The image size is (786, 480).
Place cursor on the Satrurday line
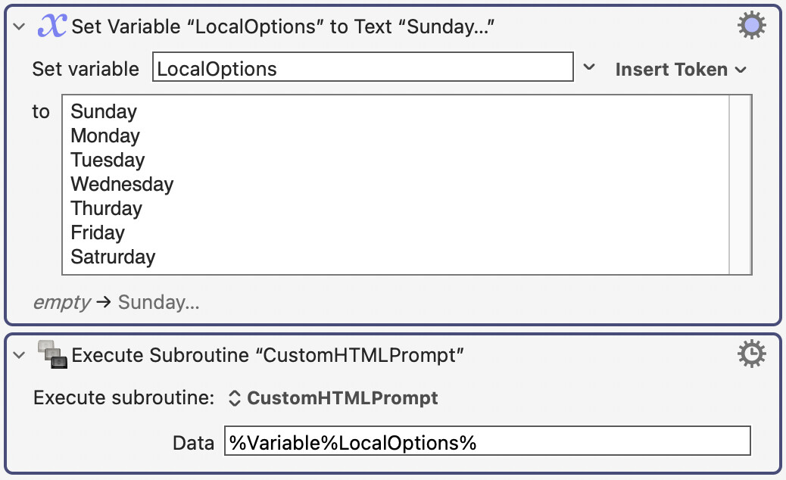[x=113, y=257]
